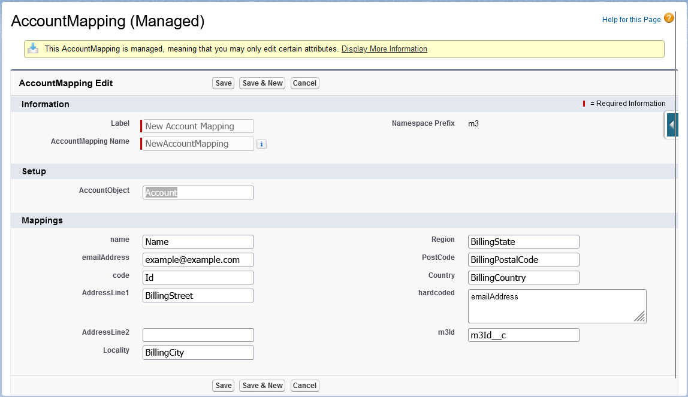This screenshot has height=397, width=688.
Task: Click the empty AddressLine2 field
Action: pos(198,335)
